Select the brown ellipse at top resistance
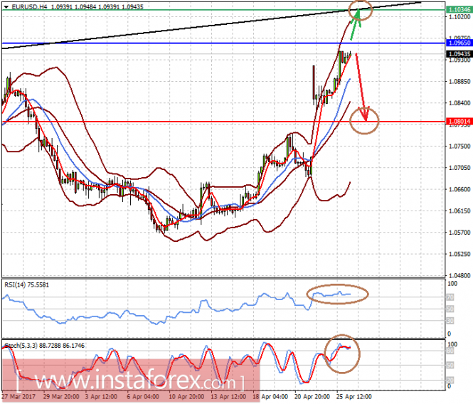This screenshot has height=404, width=473. coord(361,10)
